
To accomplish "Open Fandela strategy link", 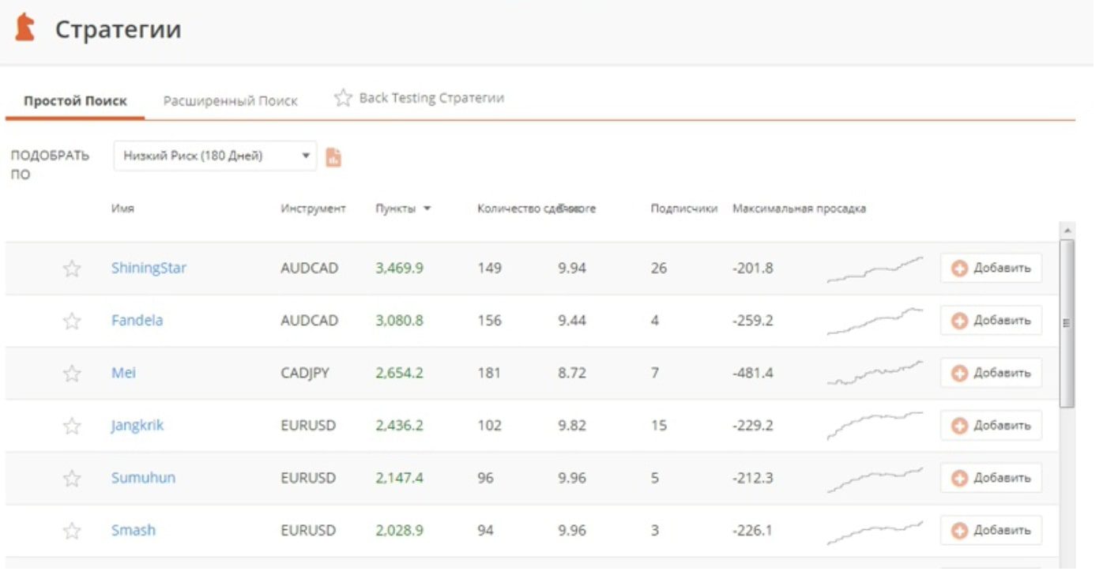I will click(137, 320).
